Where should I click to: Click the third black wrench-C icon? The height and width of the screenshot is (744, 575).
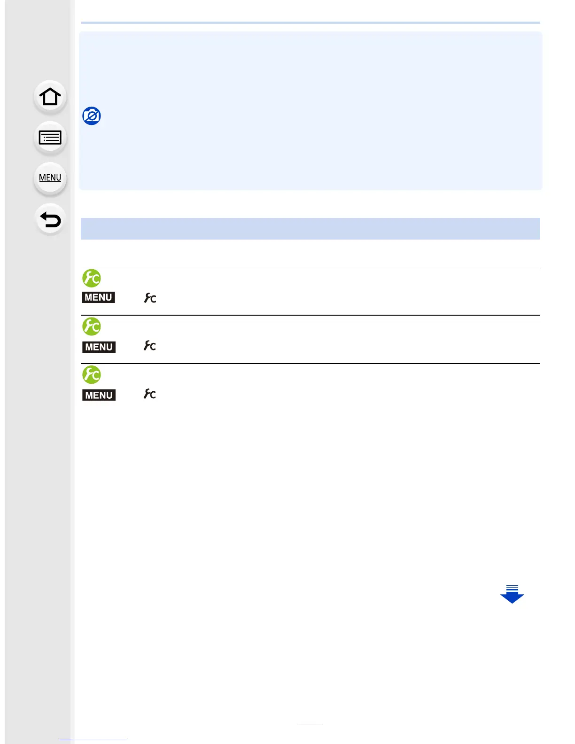[150, 394]
